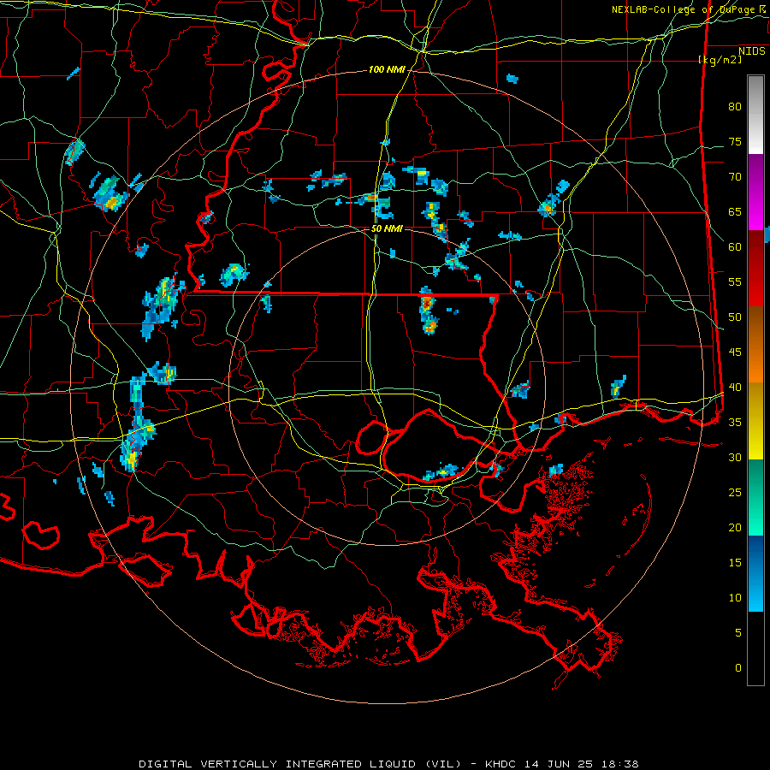Click the 65 value on the VIL scale

[x=735, y=211]
